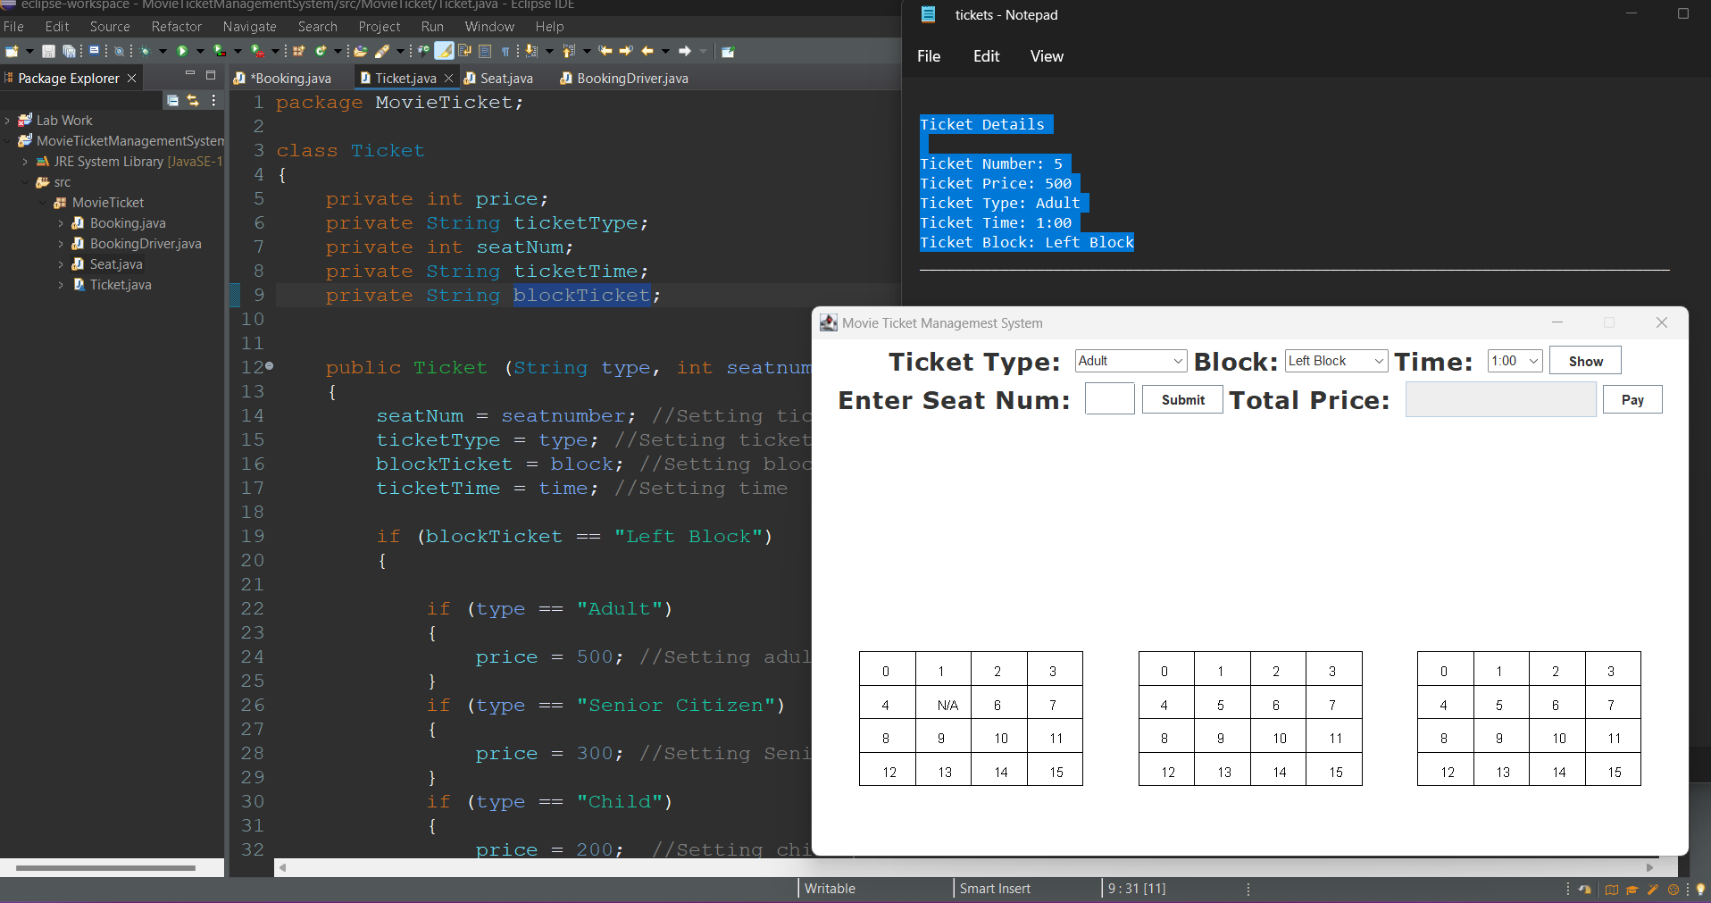The width and height of the screenshot is (1711, 903).
Task: Open Notepad's View menu
Action: coord(1045,56)
